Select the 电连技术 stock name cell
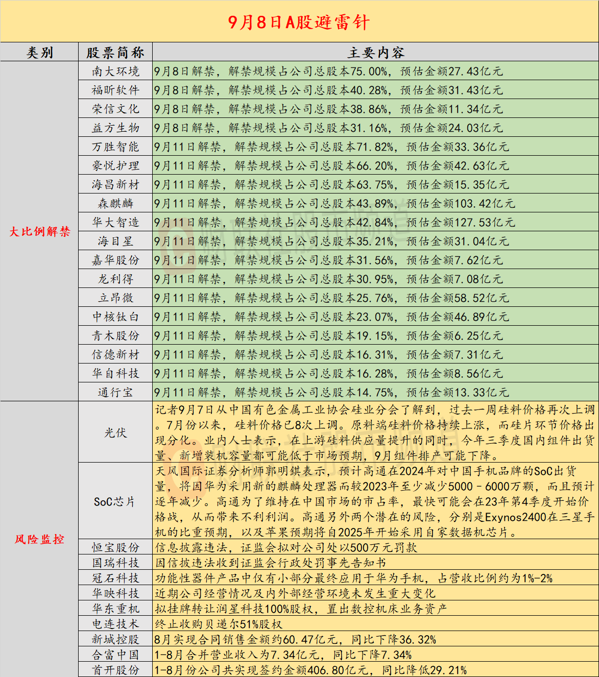This screenshot has height=677, width=599. (115, 624)
